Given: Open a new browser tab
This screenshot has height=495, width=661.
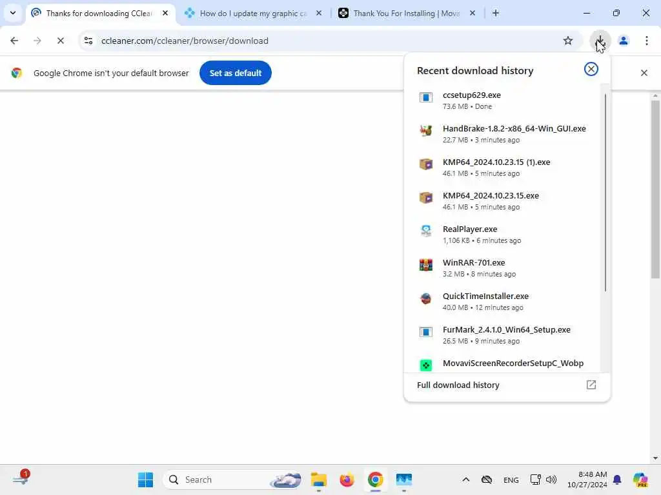Looking at the screenshot, I should 496,13.
